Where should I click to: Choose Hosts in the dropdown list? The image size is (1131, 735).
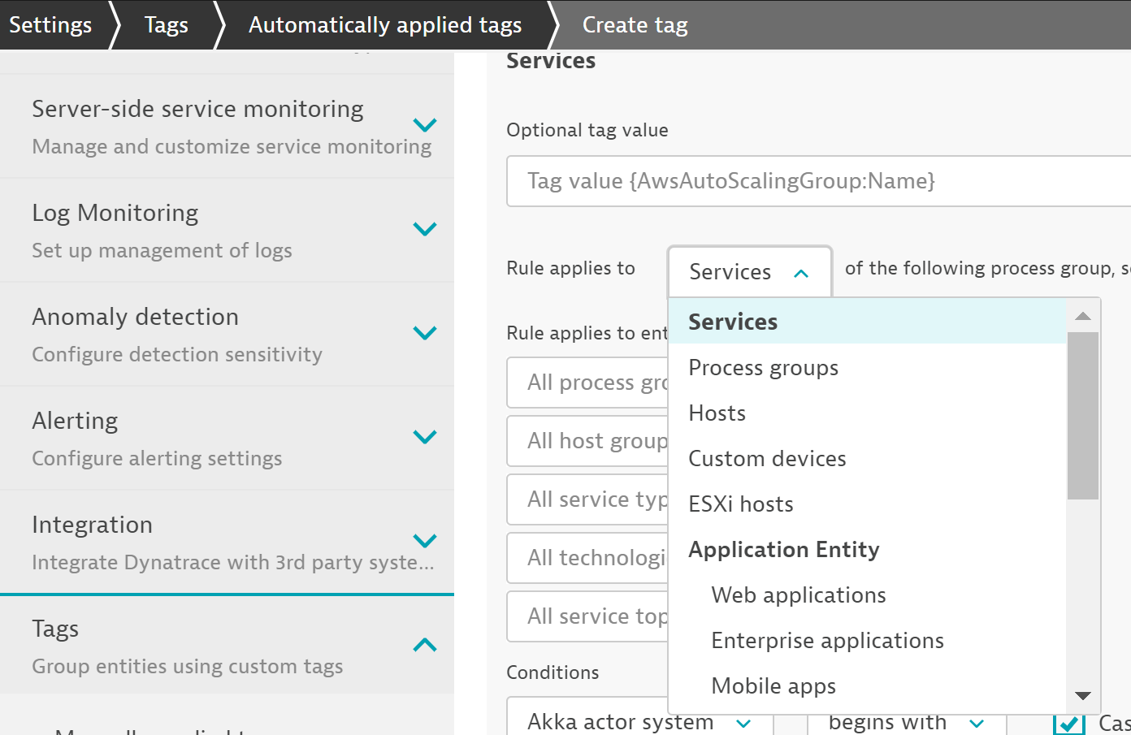717,413
